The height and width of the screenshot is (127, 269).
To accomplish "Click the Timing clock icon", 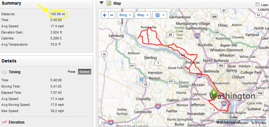I will [x=4, y=72].
